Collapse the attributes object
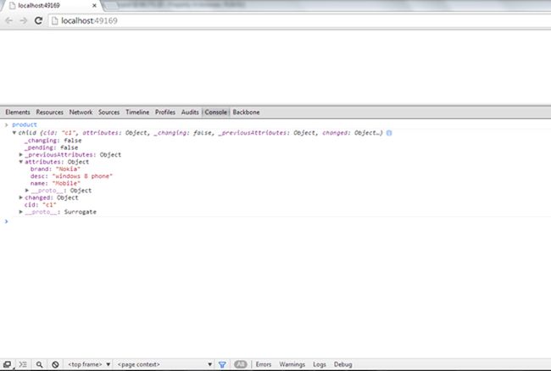 (20, 162)
